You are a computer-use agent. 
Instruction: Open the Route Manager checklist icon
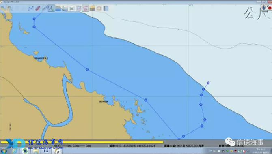click(x=79, y=9)
